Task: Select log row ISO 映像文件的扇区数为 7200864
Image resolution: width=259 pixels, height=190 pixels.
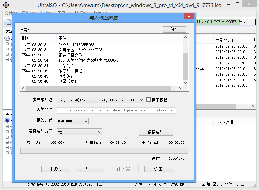Action: 102,60
